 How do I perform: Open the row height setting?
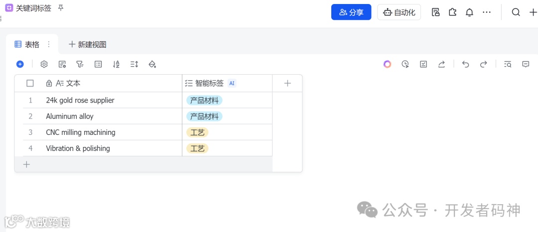134,64
